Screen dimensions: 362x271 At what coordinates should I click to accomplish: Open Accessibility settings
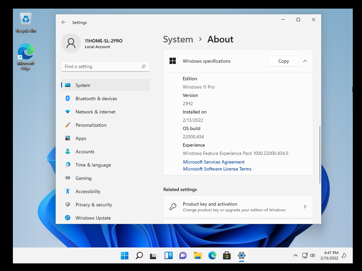105,191
